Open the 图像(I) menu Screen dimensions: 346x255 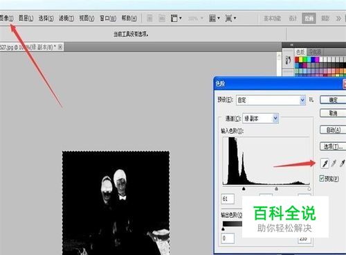tap(6, 18)
